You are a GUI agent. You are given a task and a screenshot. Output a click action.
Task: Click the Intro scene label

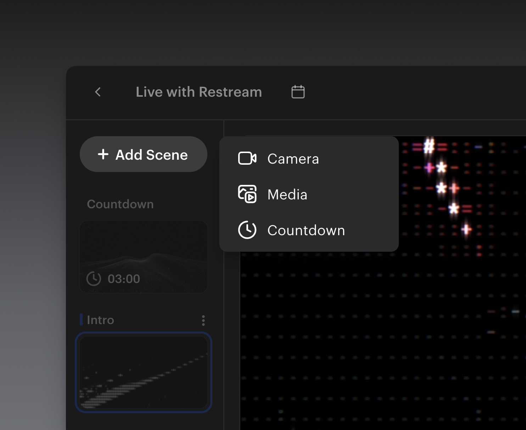[100, 320]
